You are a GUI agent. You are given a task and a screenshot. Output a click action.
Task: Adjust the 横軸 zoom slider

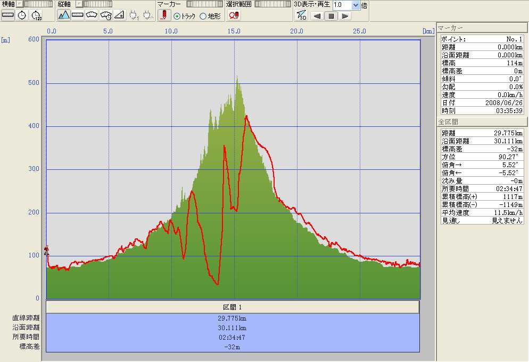pyautogui.click(x=38, y=4)
